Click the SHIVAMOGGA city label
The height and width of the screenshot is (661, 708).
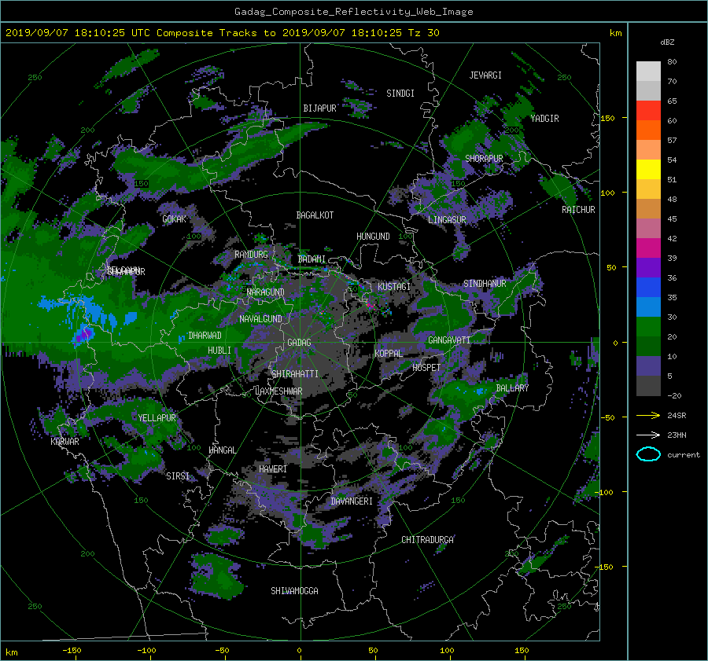(x=294, y=591)
